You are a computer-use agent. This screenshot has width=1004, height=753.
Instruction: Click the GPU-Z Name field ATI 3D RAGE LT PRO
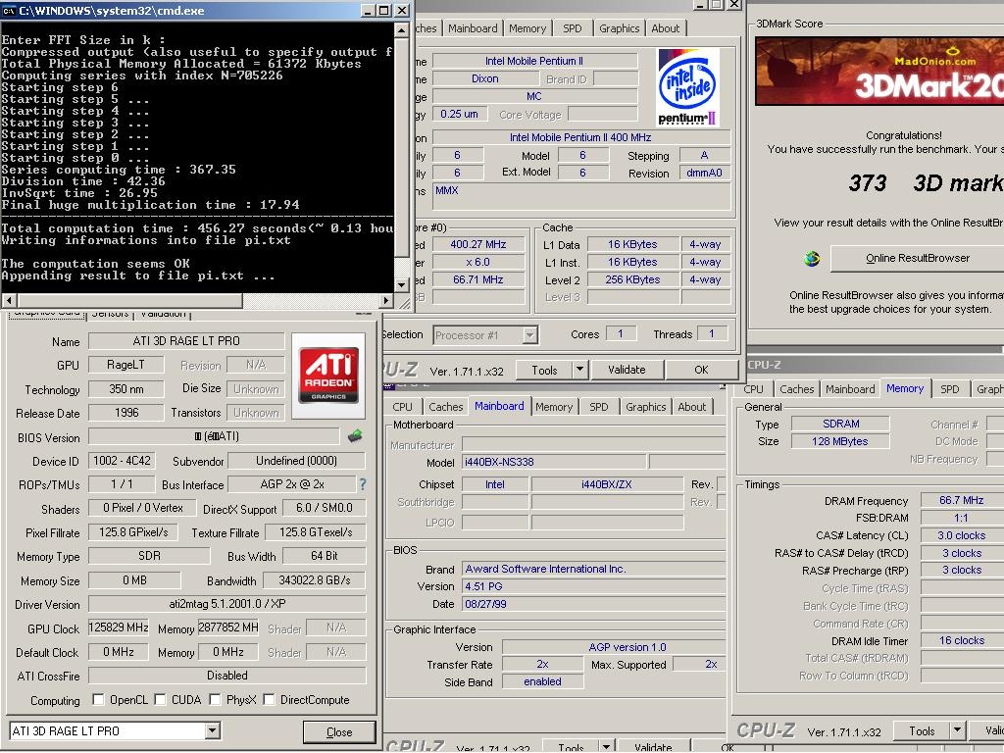click(x=186, y=340)
